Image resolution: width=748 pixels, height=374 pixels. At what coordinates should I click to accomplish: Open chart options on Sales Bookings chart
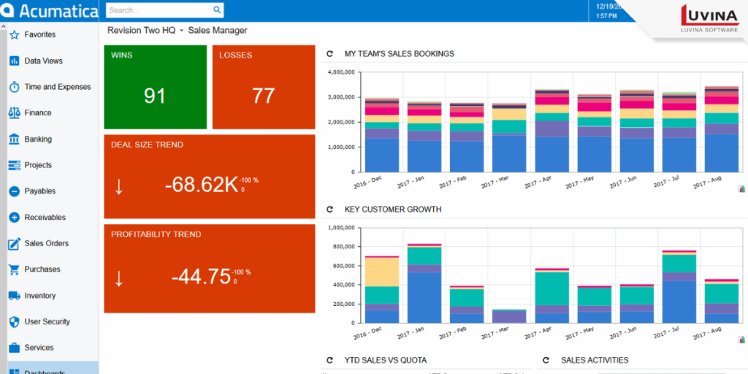tap(741, 188)
